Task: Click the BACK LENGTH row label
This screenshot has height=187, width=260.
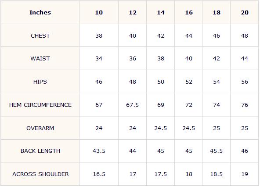Action: click(x=40, y=151)
